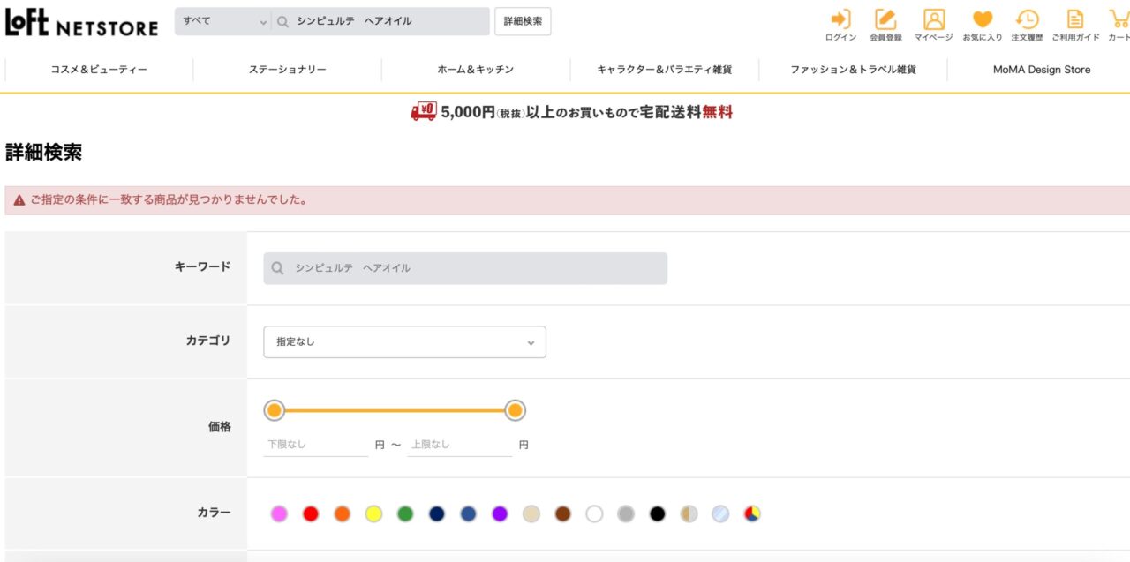Focus the キーワード keyword input field
The image size is (1130, 562).
465,268
